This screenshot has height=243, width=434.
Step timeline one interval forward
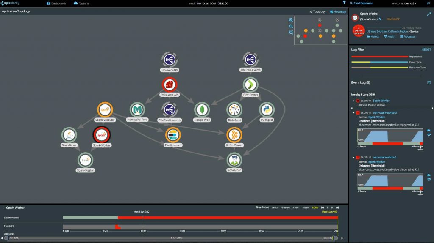[332, 208]
